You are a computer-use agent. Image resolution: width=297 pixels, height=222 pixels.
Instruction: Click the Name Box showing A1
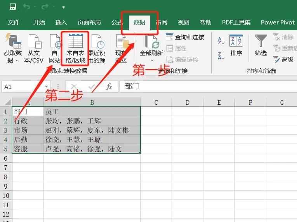click(23, 87)
